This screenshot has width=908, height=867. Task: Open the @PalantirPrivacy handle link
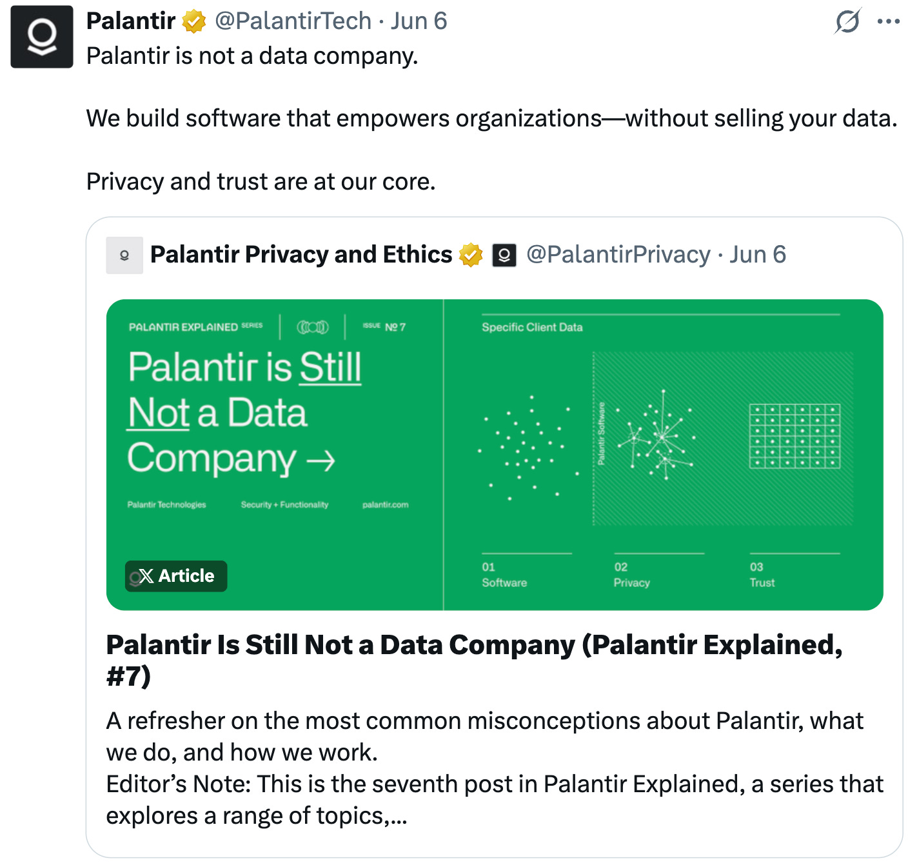coord(618,255)
